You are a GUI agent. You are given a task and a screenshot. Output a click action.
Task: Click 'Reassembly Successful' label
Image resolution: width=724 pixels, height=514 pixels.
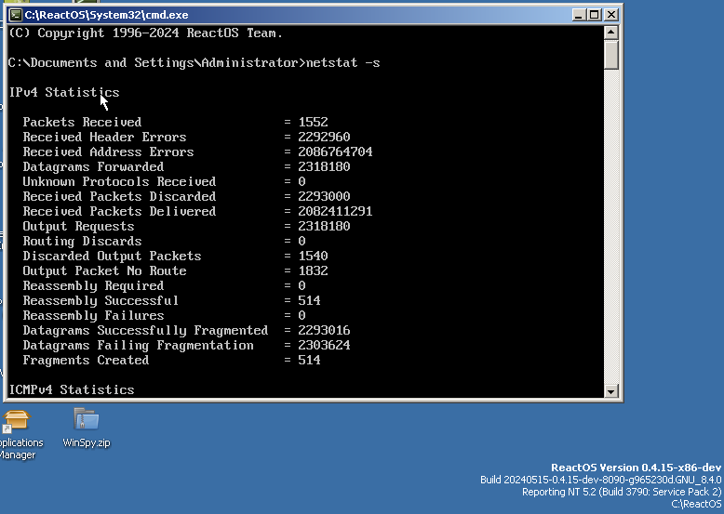point(101,300)
